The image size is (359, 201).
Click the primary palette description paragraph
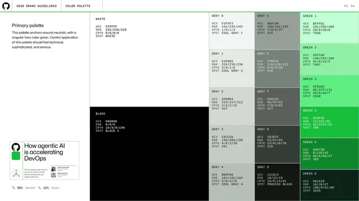point(45,40)
